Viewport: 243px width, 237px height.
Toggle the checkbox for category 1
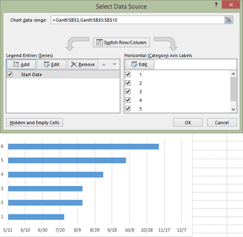[128, 74]
